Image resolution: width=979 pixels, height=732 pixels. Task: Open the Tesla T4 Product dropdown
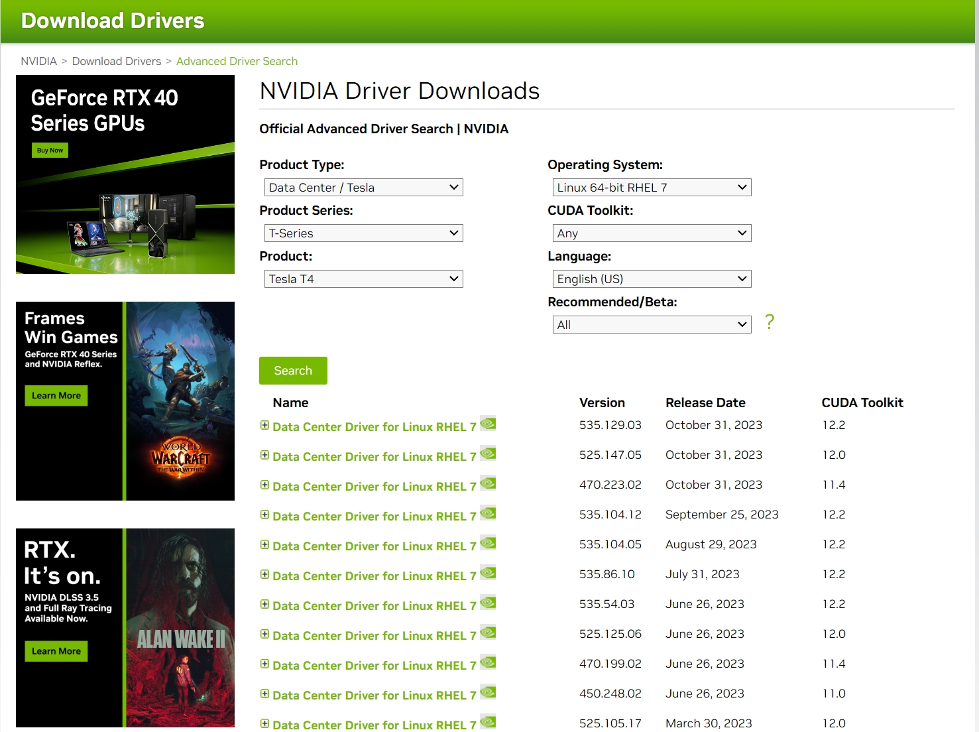(x=363, y=279)
